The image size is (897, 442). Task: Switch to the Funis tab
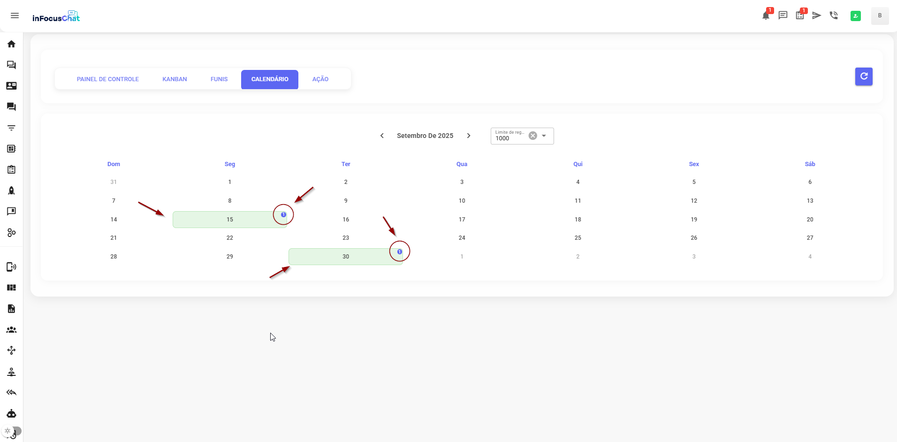tap(219, 79)
